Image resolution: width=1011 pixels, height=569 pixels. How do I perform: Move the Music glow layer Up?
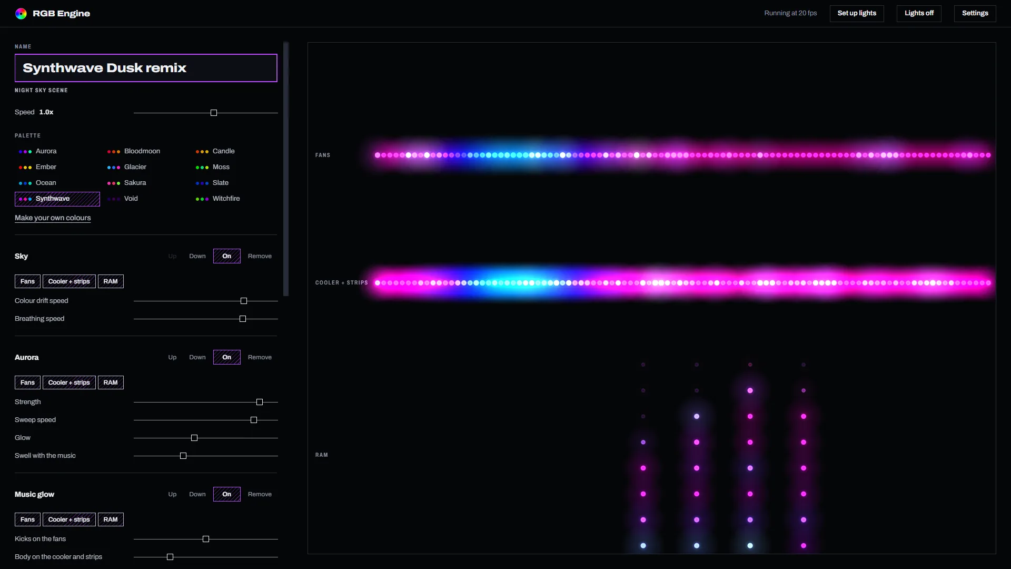(x=172, y=494)
